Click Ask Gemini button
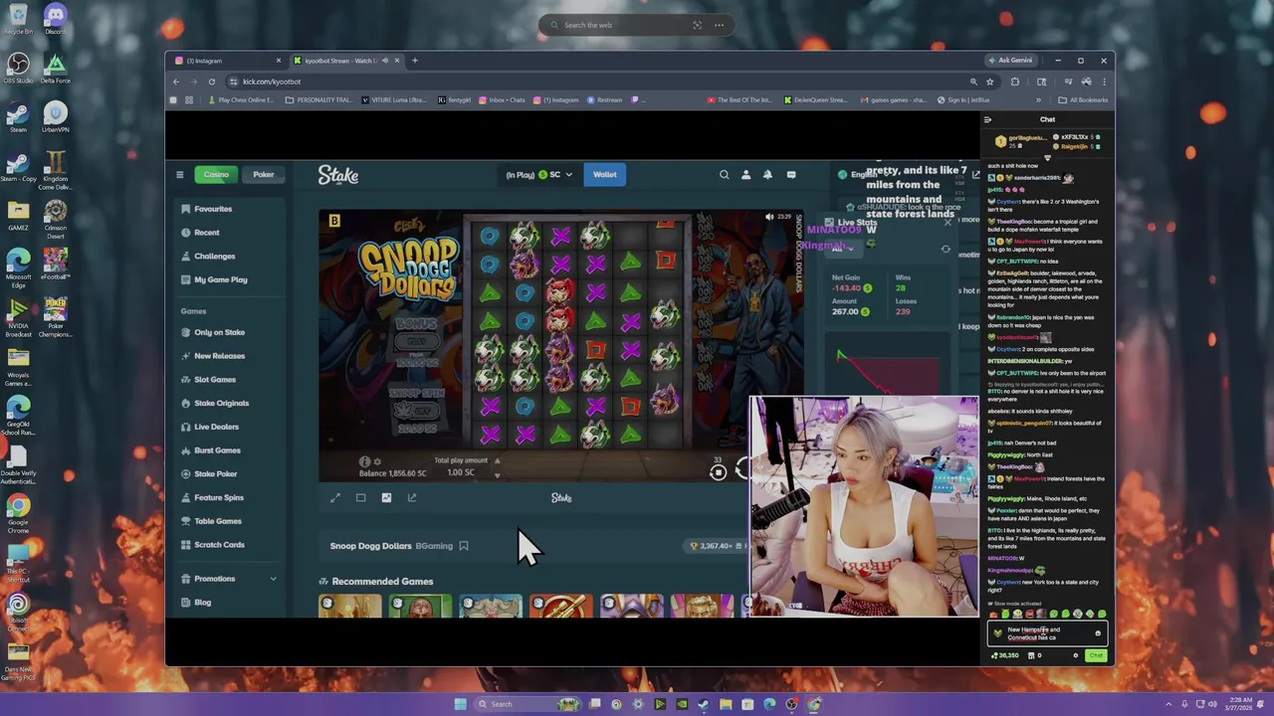The image size is (1274, 716). click(1010, 61)
